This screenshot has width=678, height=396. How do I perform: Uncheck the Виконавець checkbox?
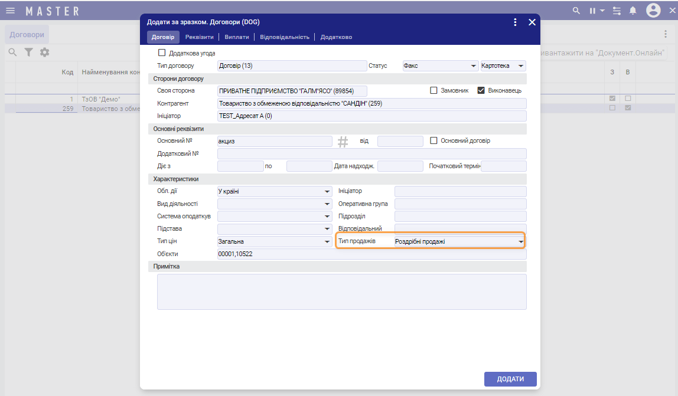pyautogui.click(x=481, y=91)
